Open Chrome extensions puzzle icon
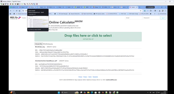174x94 pixels. click(x=151, y=11)
